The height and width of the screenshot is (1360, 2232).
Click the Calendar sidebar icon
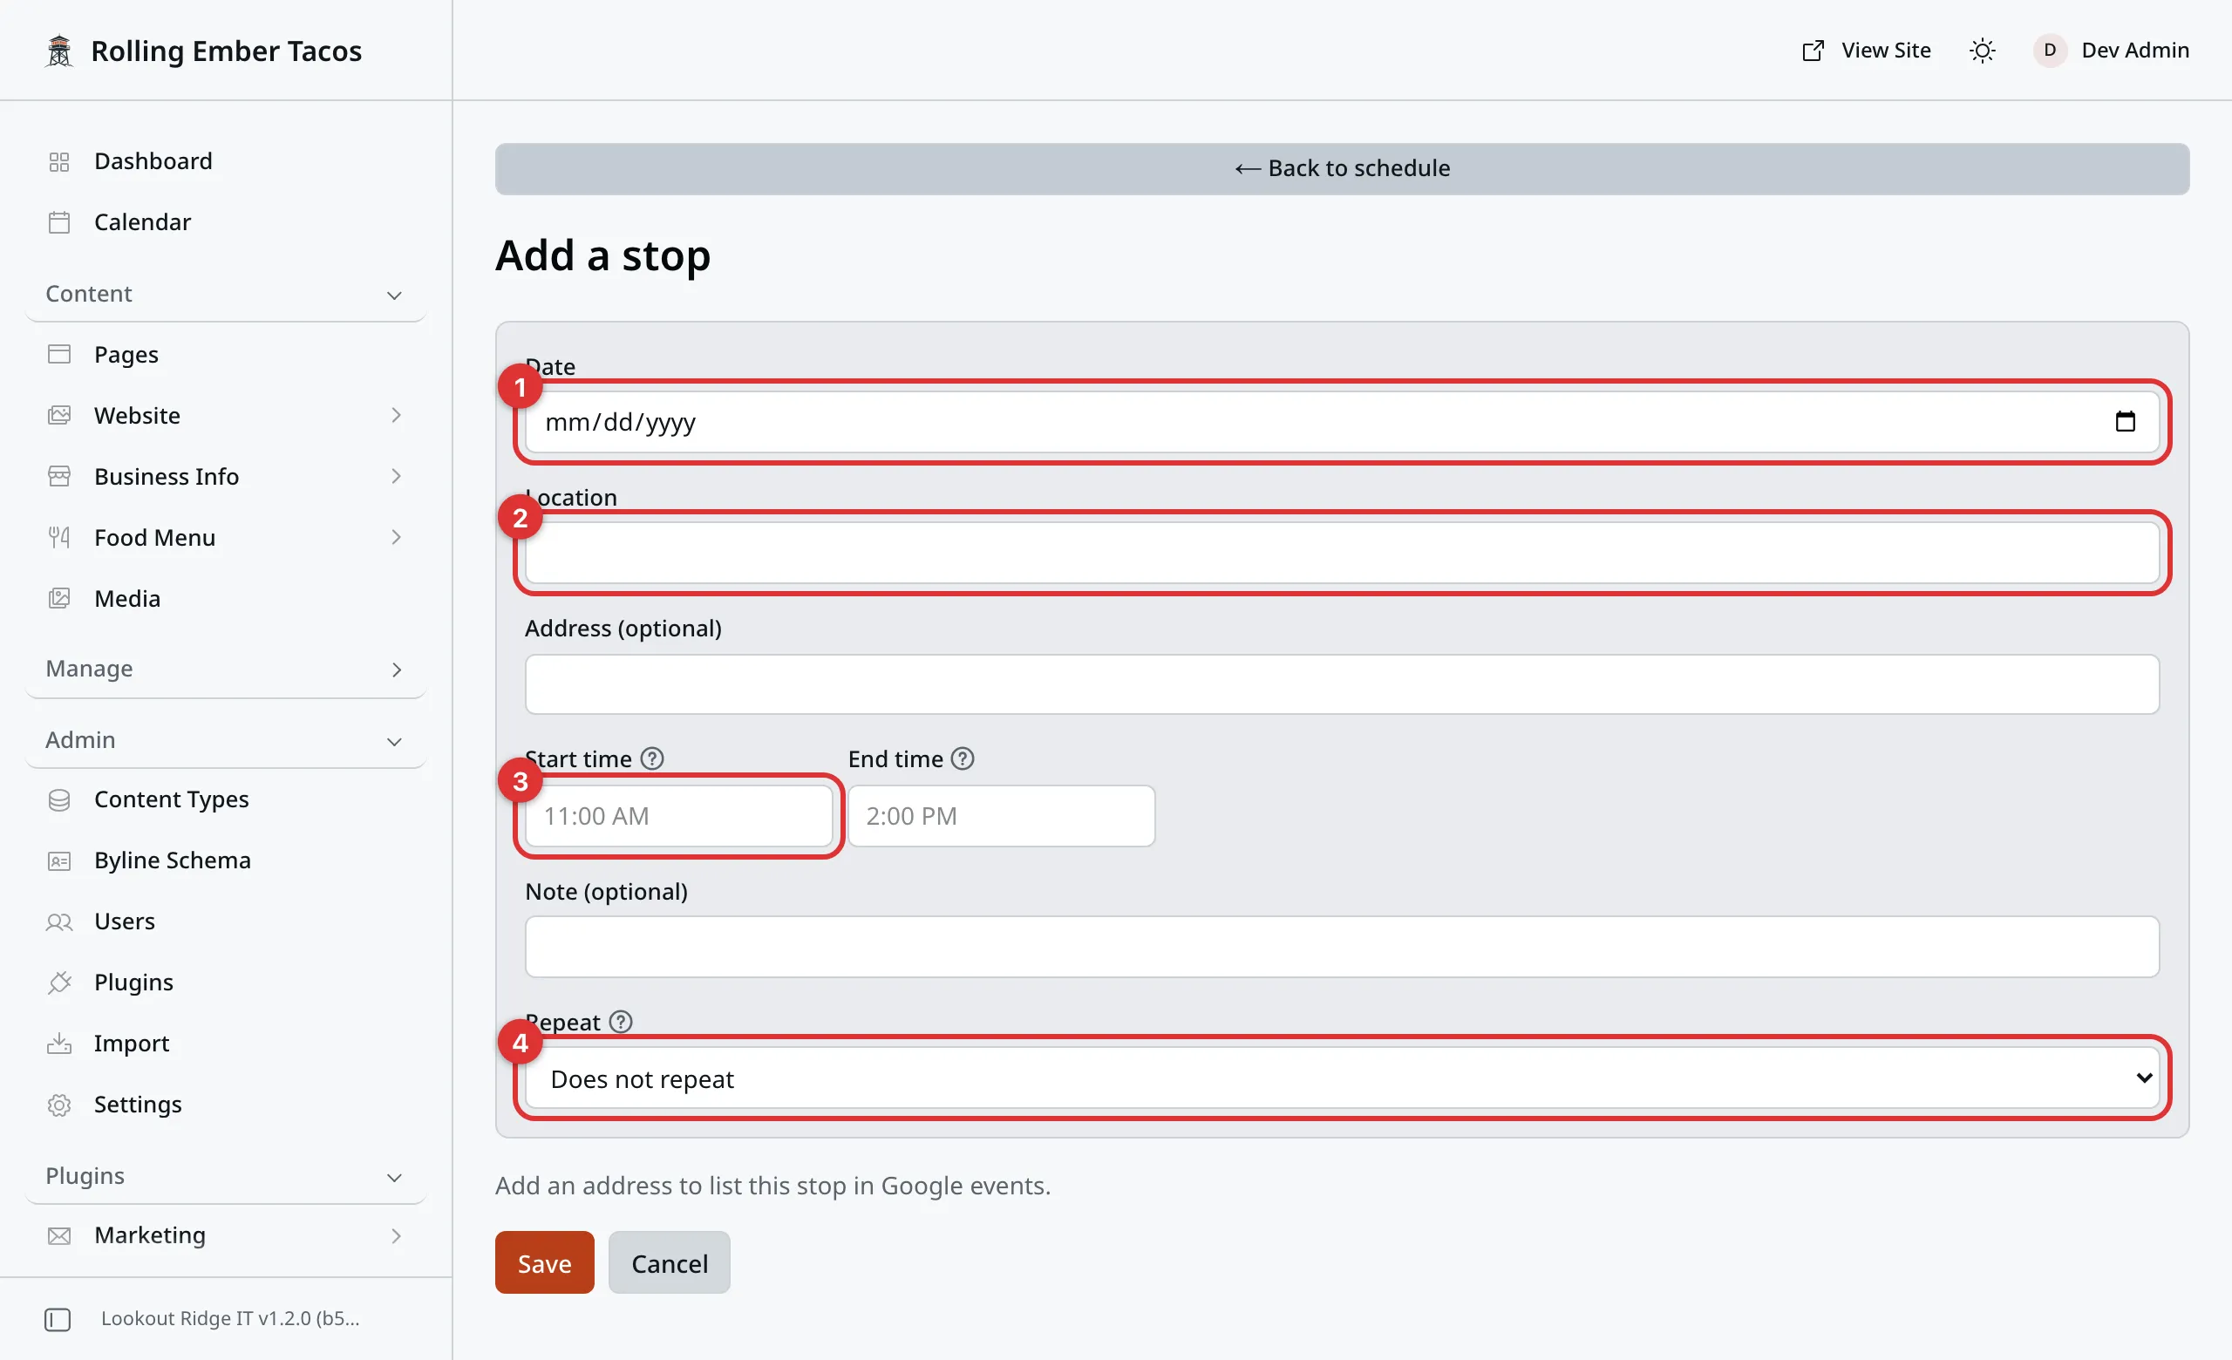(59, 222)
